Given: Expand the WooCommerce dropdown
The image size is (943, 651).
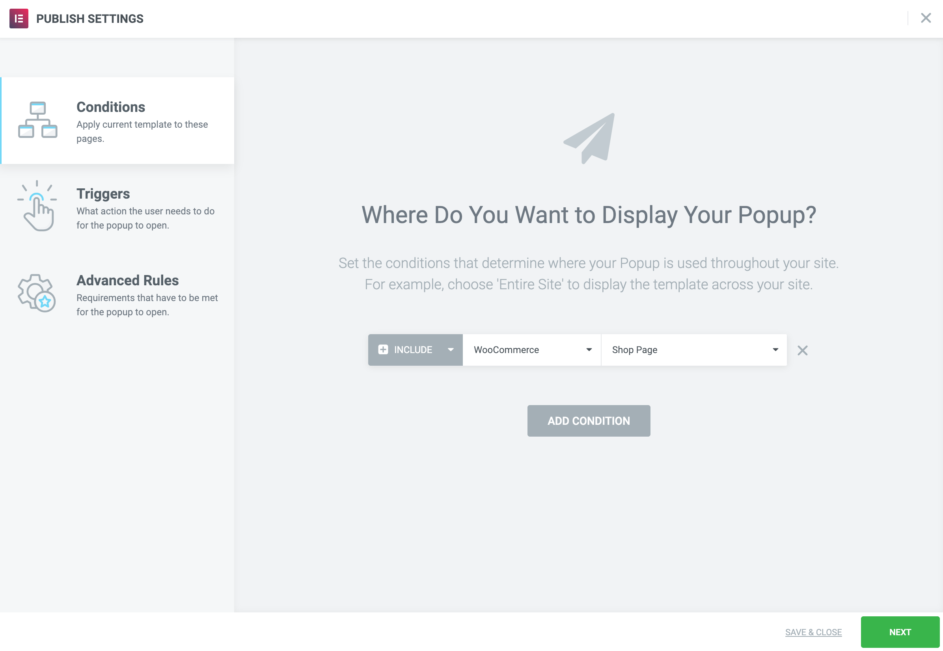Looking at the screenshot, I should pyautogui.click(x=589, y=350).
